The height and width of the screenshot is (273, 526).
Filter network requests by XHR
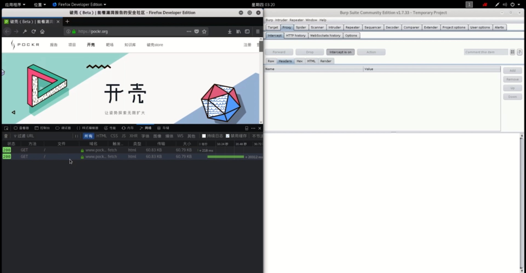click(133, 136)
